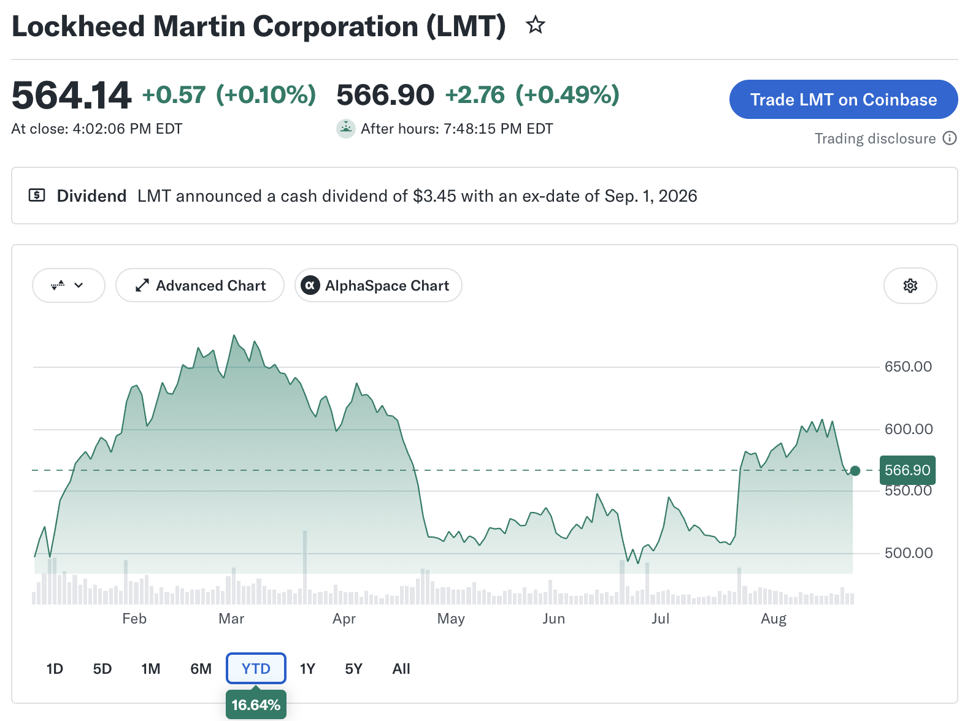Click the Lockheed Martin Corporation title
The width and height of the screenshot is (973, 721).
point(259,26)
